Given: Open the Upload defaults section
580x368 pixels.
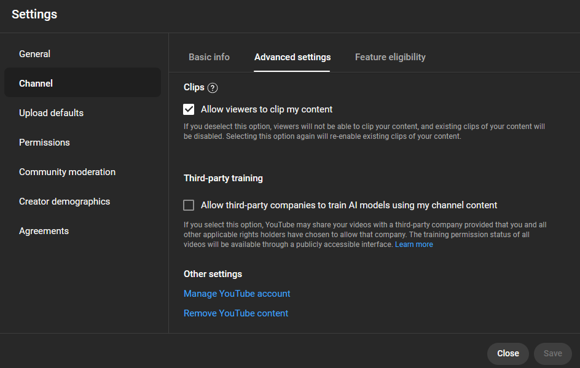Looking at the screenshot, I should click(x=51, y=113).
